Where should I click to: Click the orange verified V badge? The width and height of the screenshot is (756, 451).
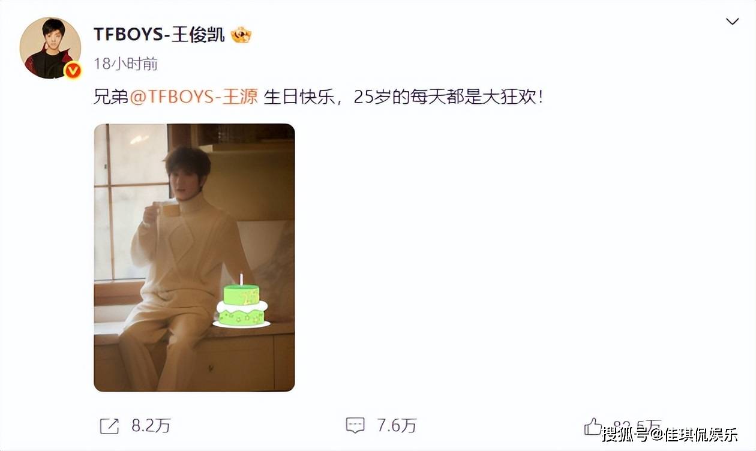pos(73,71)
